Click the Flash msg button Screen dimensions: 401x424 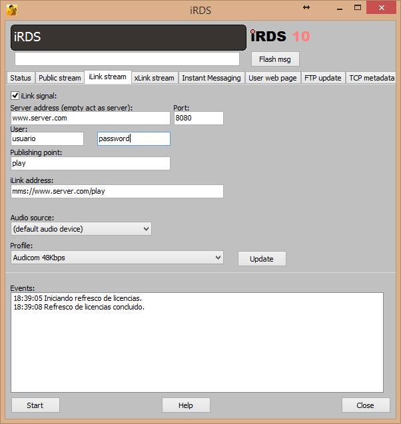coord(275,59)
